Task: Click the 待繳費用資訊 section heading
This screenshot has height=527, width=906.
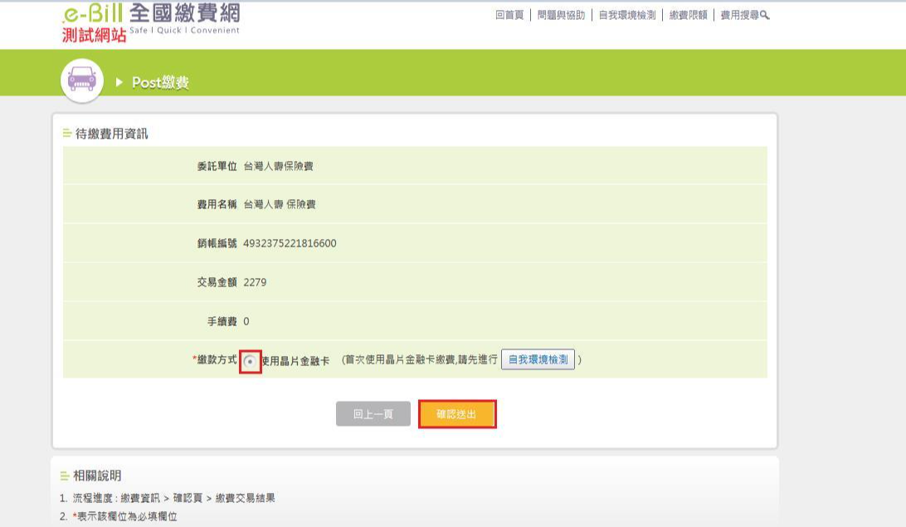Action: click(x=111, y=134)
